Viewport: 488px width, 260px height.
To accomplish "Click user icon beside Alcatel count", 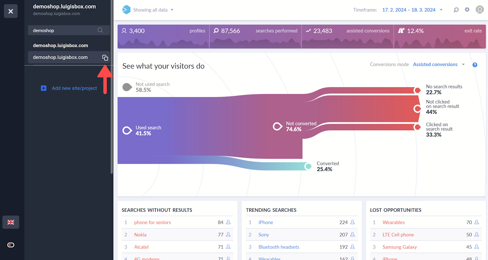I will coord(228,246).
